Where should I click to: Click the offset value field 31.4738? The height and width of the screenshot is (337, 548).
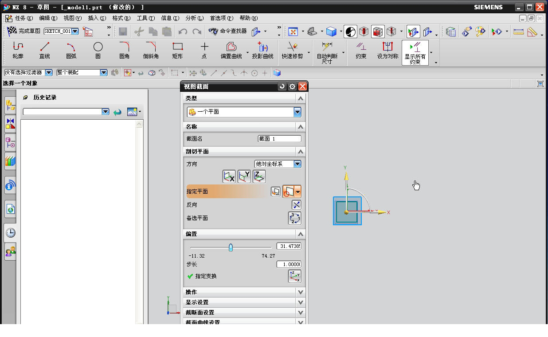click(x=289, y=246)
